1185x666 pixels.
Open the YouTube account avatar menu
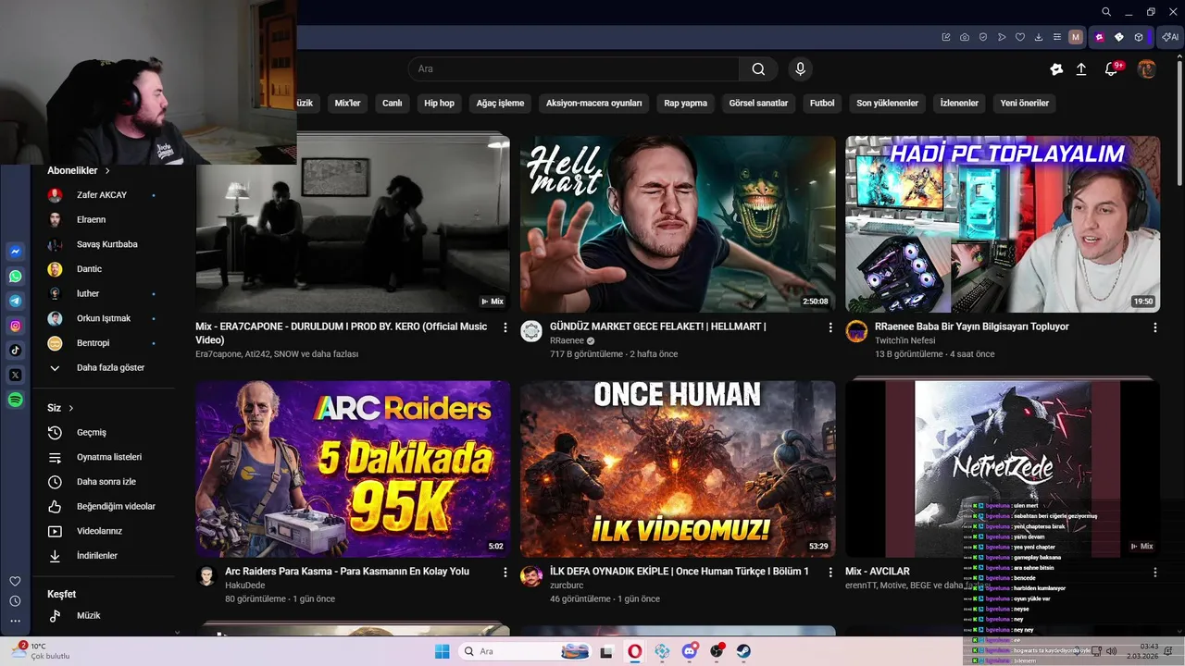pos(1147,69)
